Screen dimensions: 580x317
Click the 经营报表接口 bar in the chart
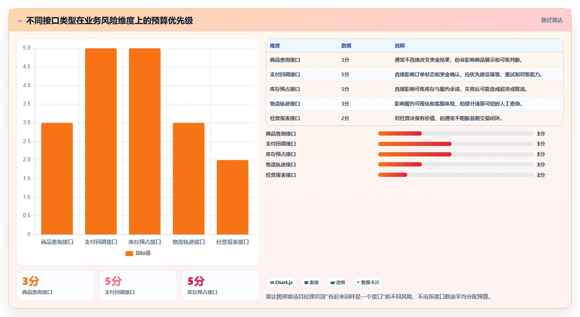(232, 197)
